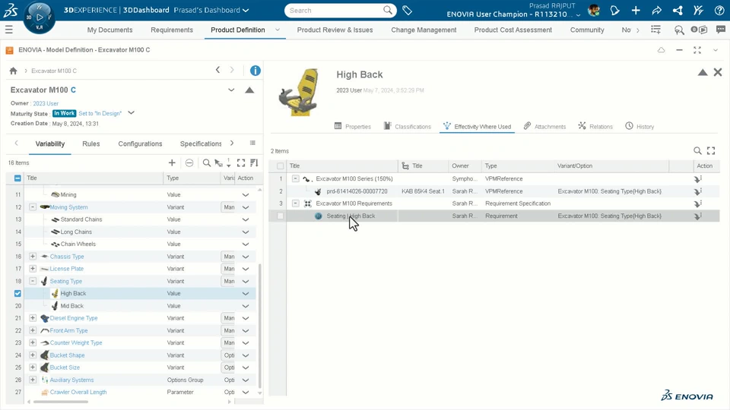
Task: Open the 3DEXPERIENCE compass
Action: (39, 17)
